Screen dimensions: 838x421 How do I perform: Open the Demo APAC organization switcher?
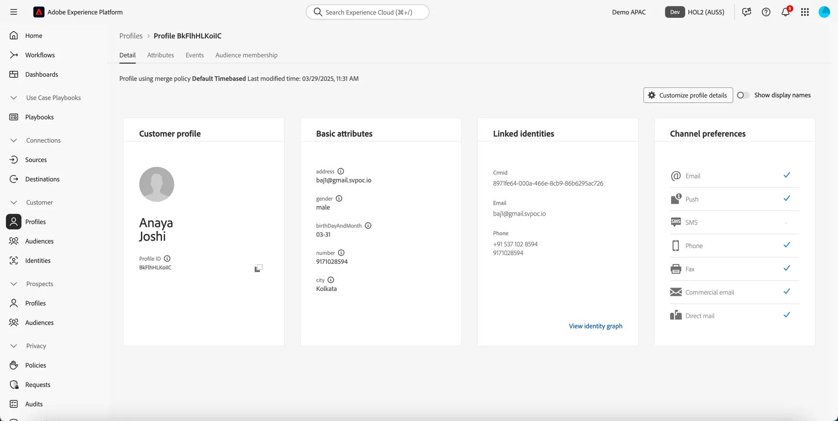tap(629, 12)
